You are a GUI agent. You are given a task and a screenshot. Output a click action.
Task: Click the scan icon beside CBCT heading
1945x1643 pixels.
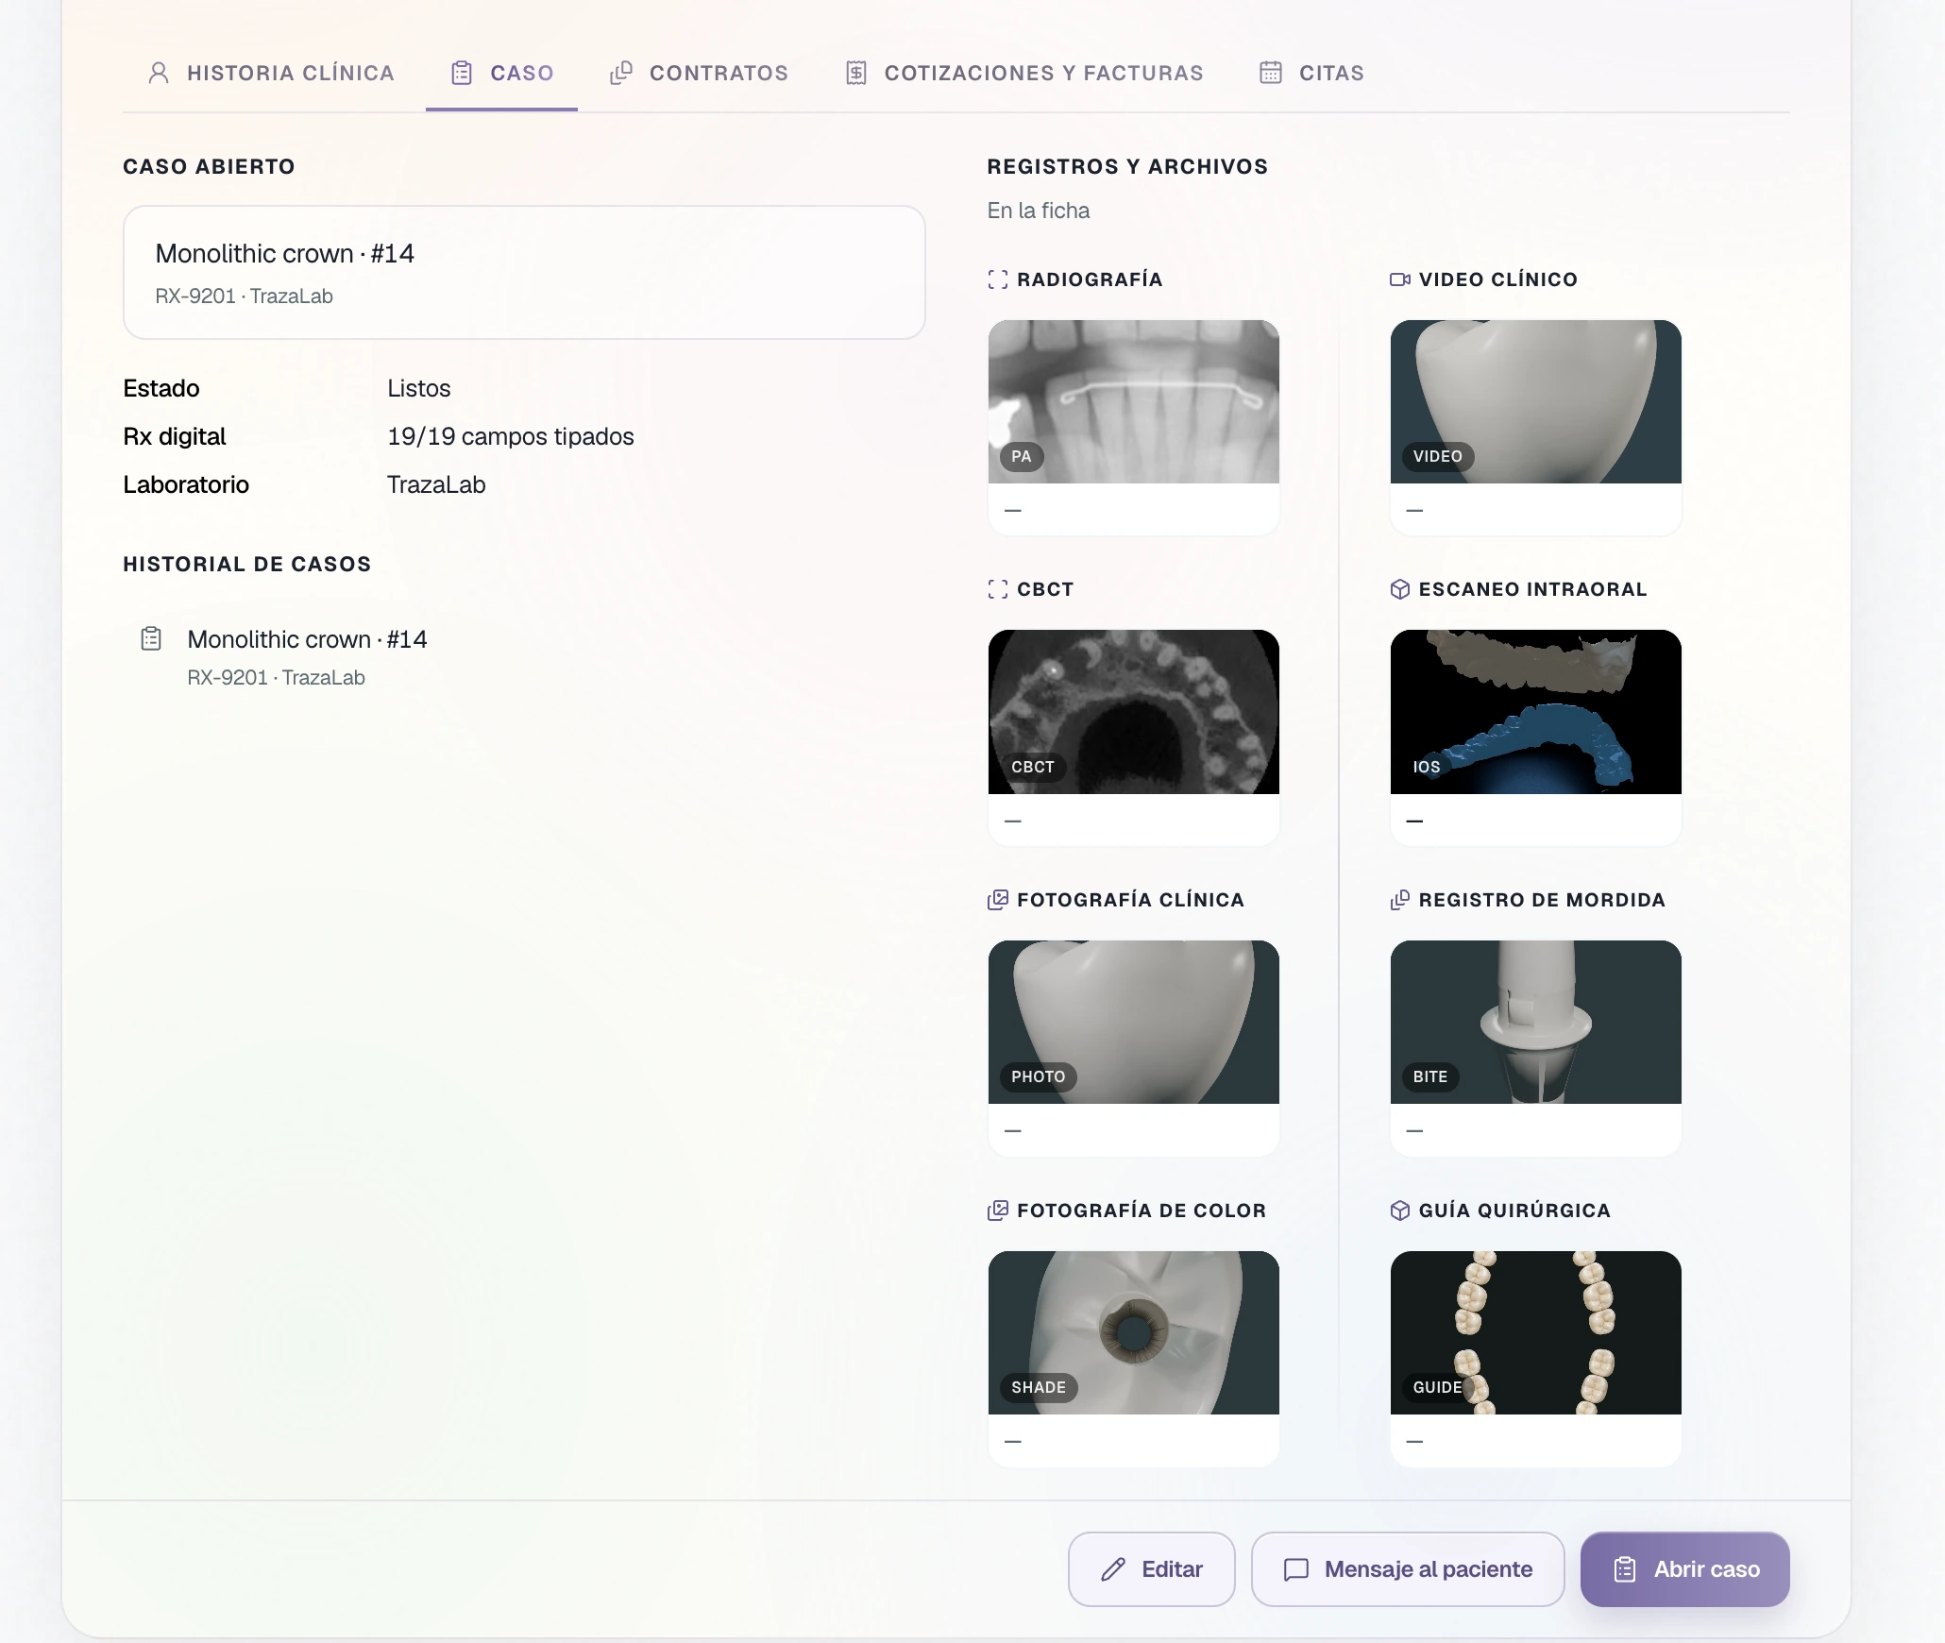[998, 589]
